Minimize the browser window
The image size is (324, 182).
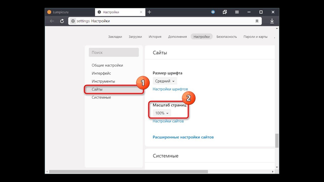249,12
